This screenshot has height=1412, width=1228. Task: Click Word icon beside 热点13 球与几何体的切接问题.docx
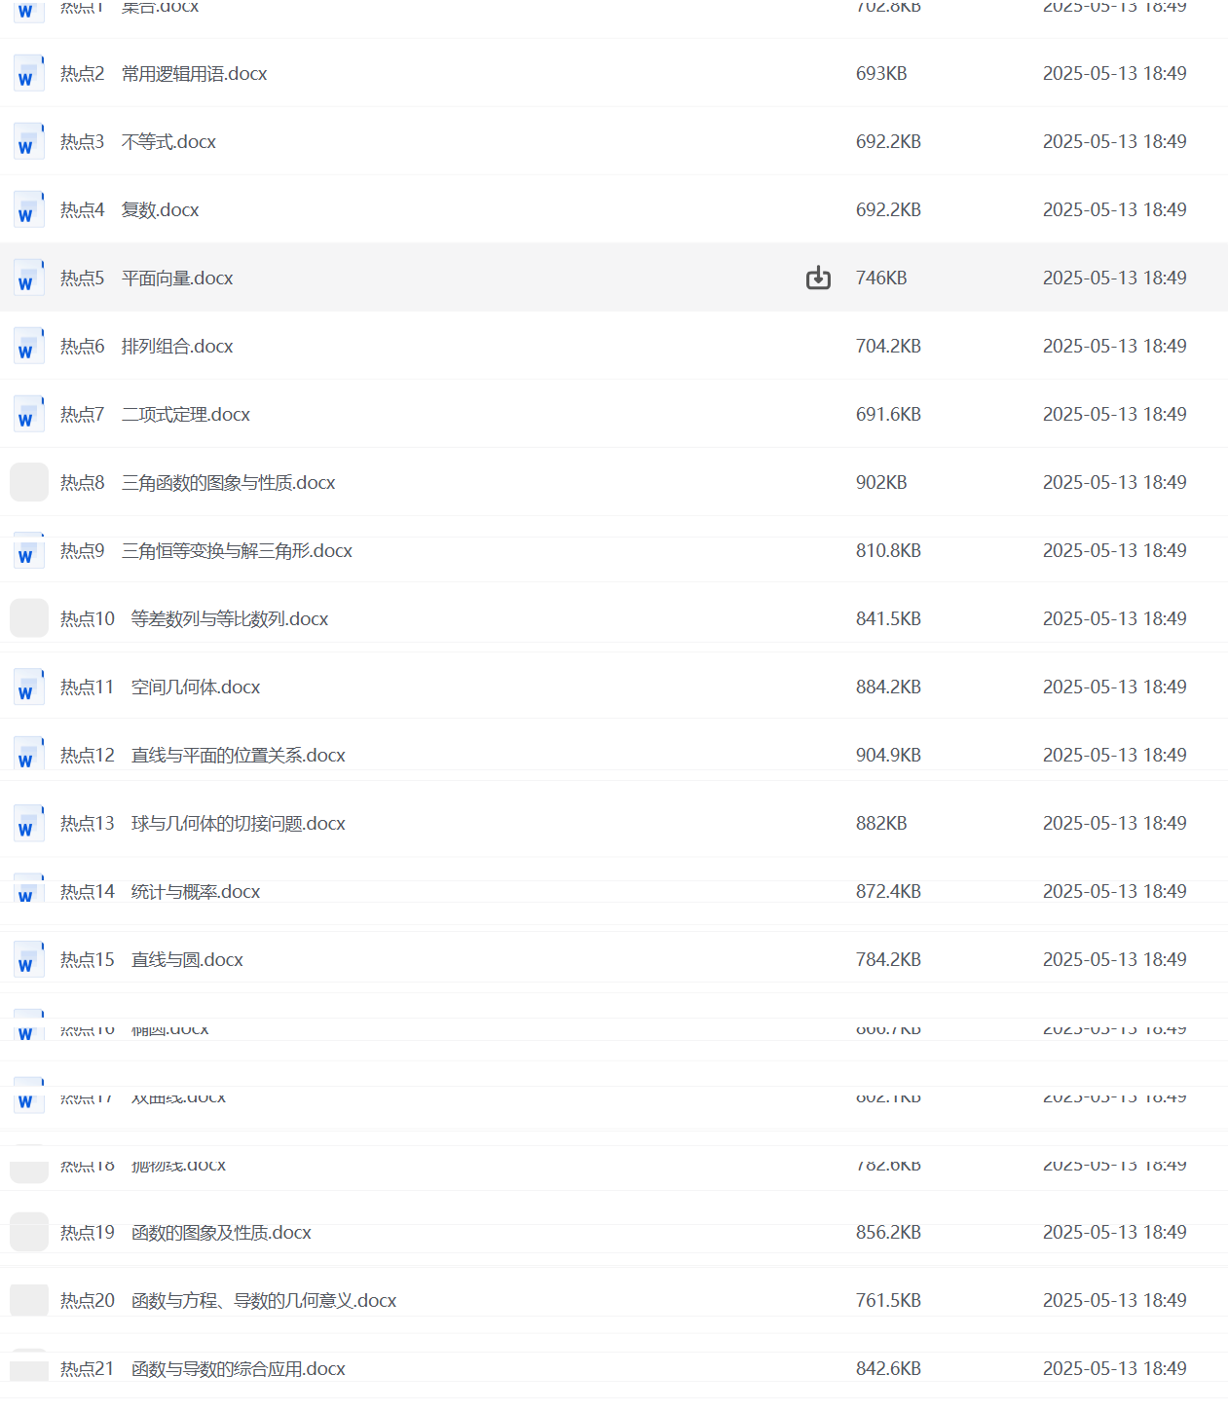[x=28, y=824]
